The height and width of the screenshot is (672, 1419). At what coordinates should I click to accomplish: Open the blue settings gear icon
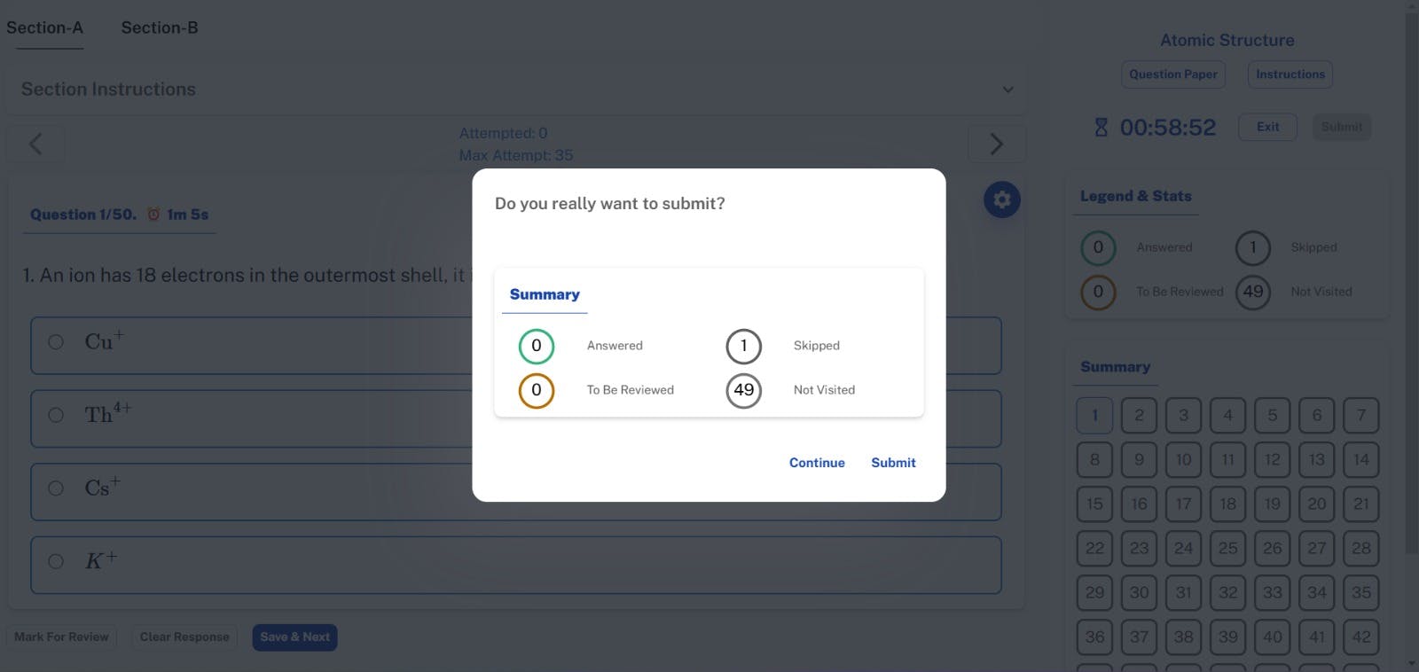1001,199
